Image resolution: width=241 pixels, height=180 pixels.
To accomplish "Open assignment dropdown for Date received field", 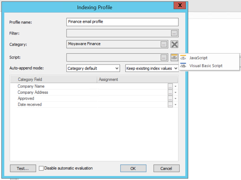I will pos(175,105).
